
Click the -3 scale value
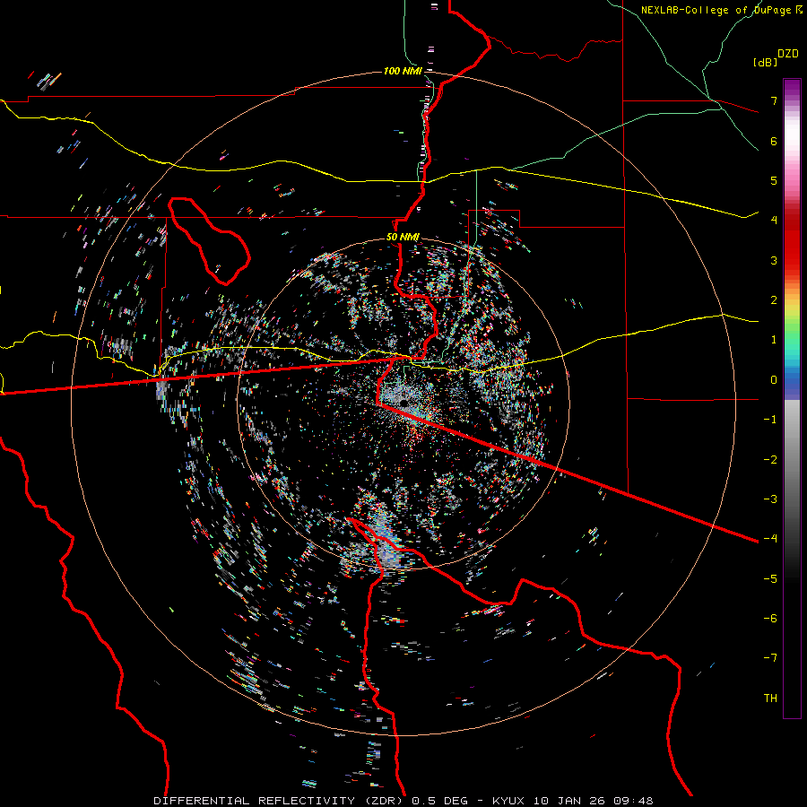(770, 499)
